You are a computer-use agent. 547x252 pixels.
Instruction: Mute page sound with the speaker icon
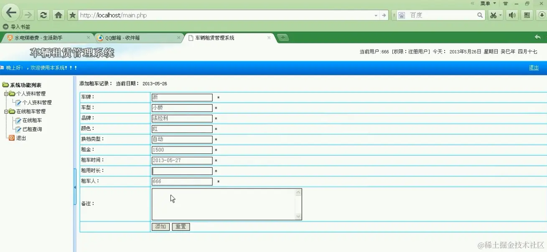512,15
